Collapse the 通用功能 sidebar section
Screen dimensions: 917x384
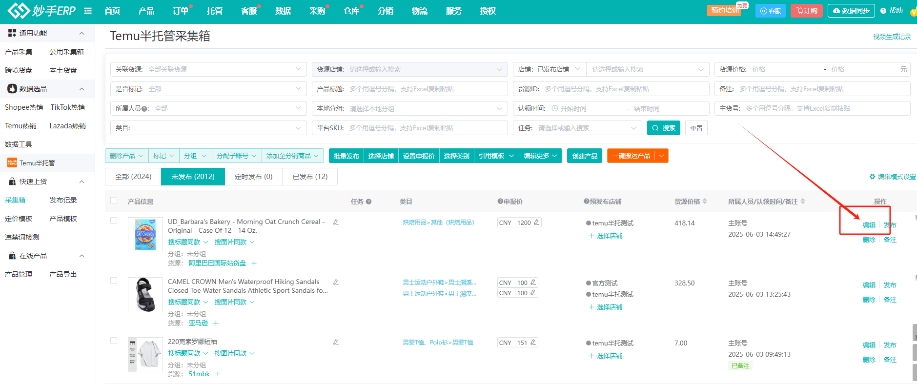tap(82, 33)
